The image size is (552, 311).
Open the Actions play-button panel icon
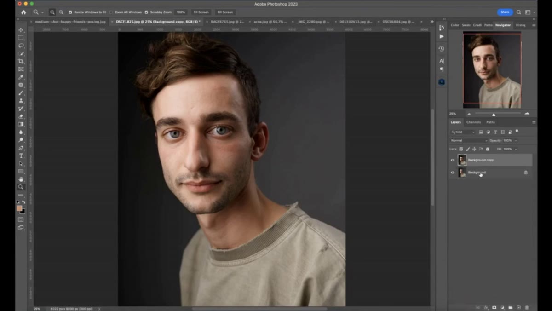coord(442,36)
